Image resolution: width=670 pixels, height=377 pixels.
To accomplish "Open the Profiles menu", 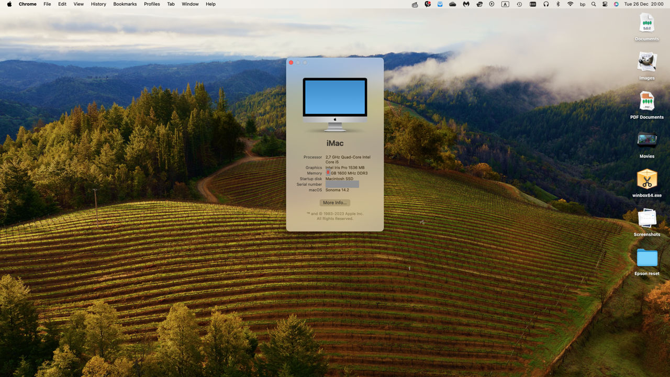I will [x=152, y=4].
